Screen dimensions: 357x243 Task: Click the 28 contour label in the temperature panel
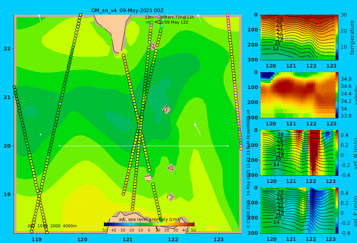click(x=280, y=19)
